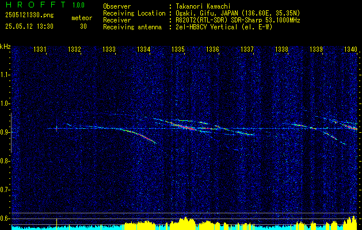This screenshot has width=362, height=230.
Task: Click the 1337 time marker
Action: (x=247, y=49)
